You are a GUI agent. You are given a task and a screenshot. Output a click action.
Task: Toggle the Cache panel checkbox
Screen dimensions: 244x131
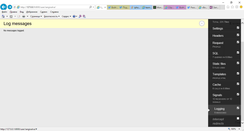click(238, 84)
